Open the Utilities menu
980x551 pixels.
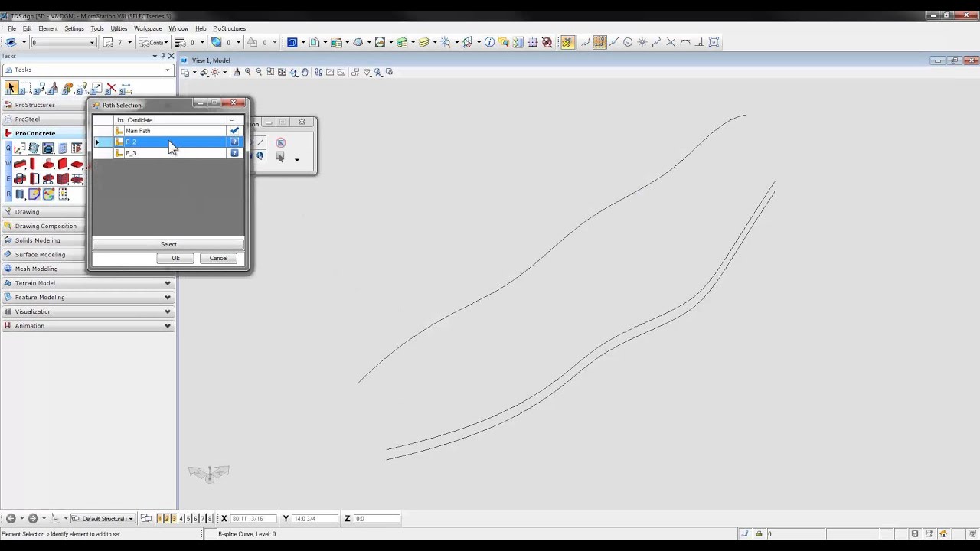pyautogui.click(x=119, y=28)
